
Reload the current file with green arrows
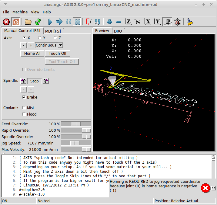pyautogui.click(x=38, y=22)
